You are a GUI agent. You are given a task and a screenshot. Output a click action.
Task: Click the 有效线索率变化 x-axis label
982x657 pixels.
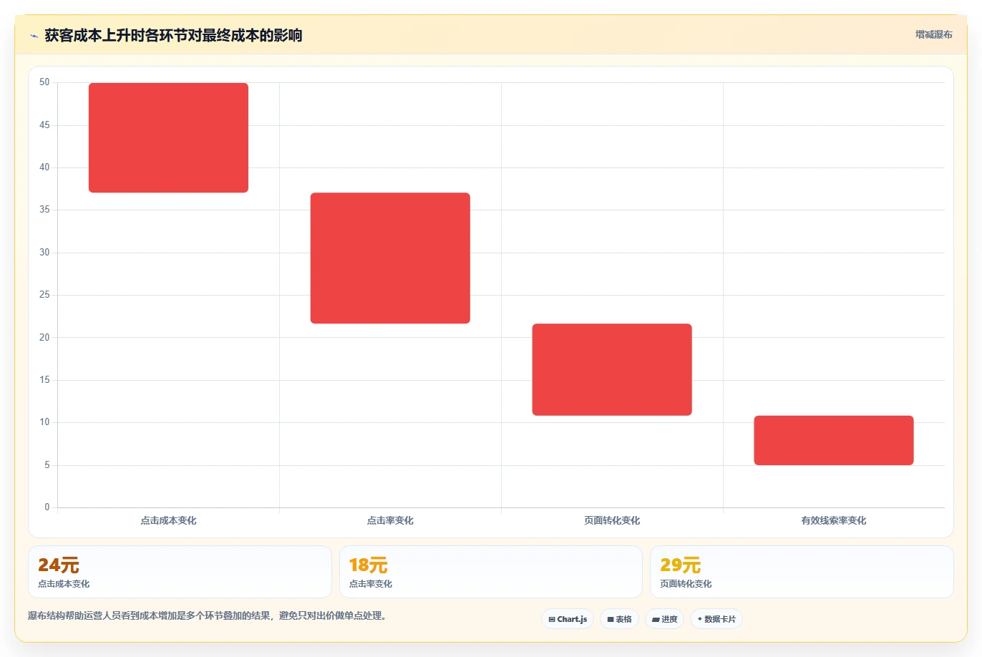[x=834, y=520]
